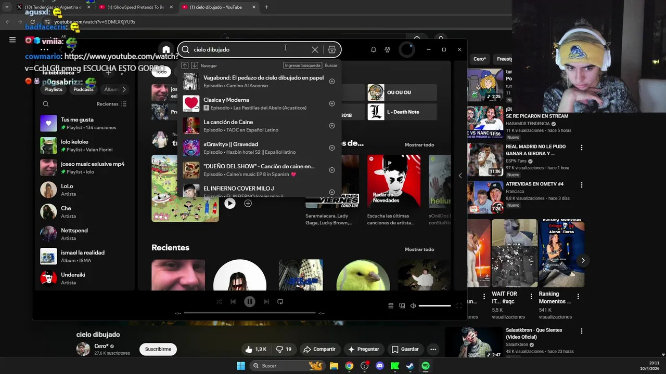Screen dimensions: 666x374
Task: Select the Cero* chip in YouTube sidebar
Action: 479,59
